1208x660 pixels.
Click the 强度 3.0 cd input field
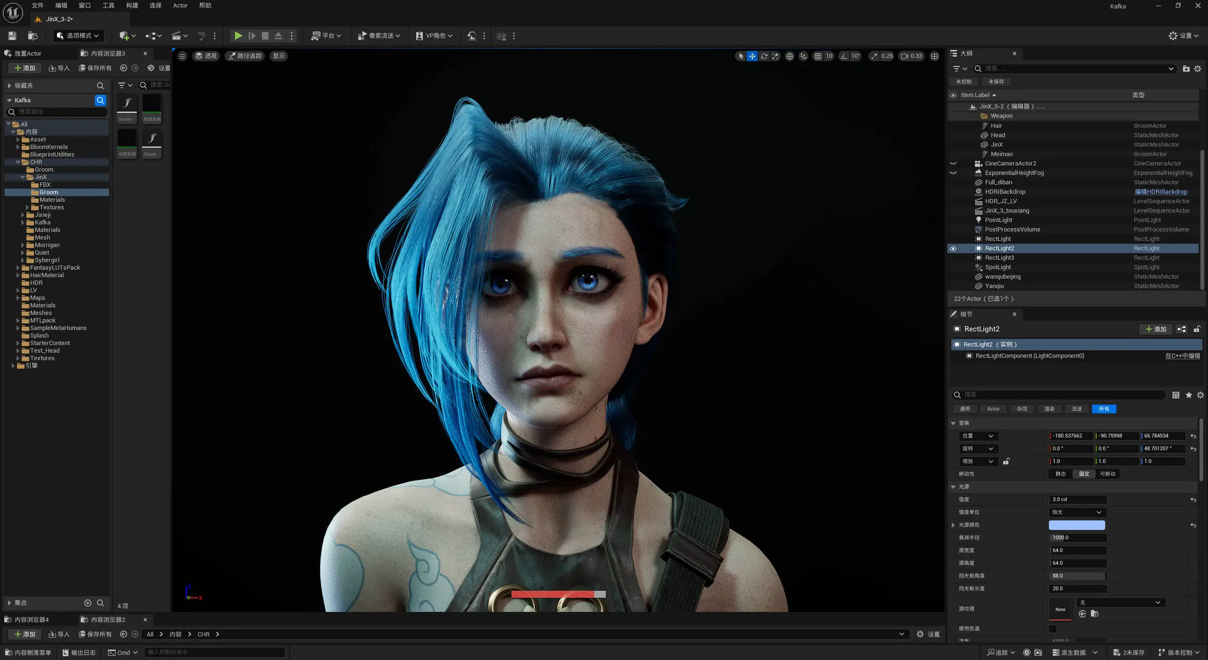pyautogui.click(x=1078, y=500)
